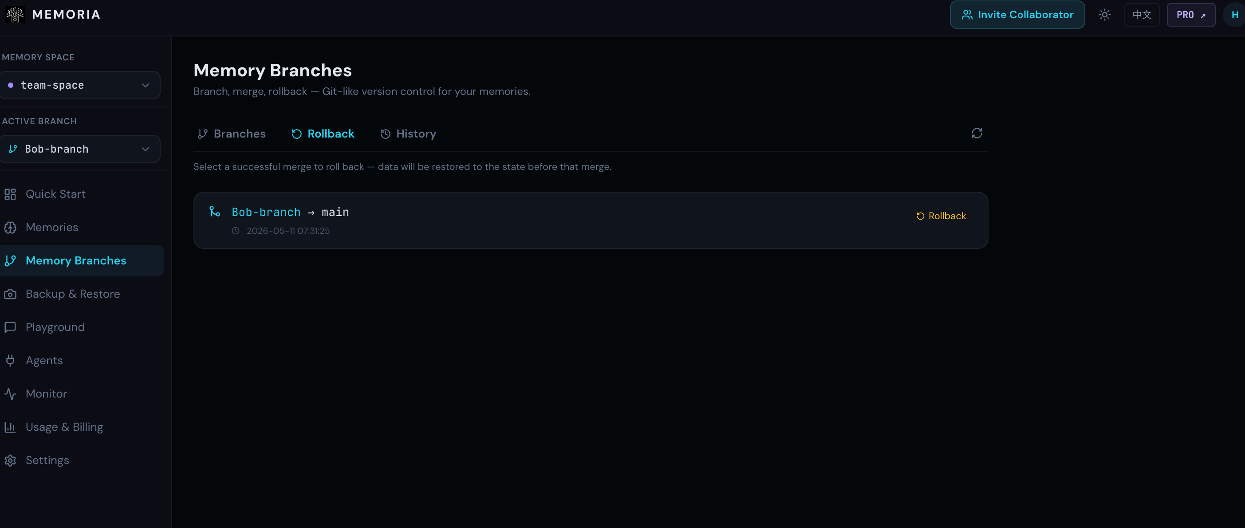
Task: Open Settings via the gear icon
Action: point(10,461)
